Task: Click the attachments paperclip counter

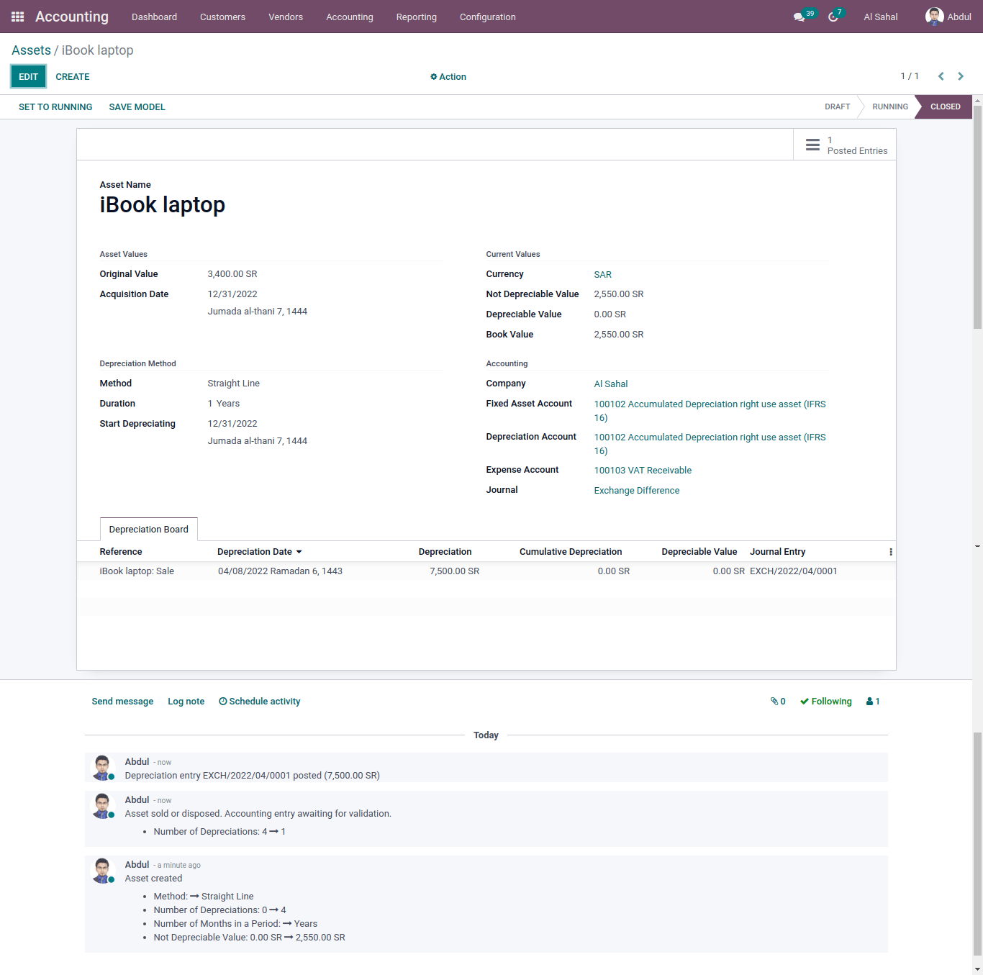Action: 778,702
